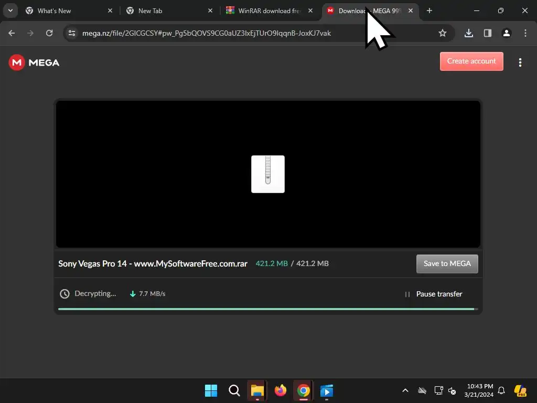The width and height of the screenshot is (537, 403).
Task: Close the MEGA download tab
Action: click(410, 11)
